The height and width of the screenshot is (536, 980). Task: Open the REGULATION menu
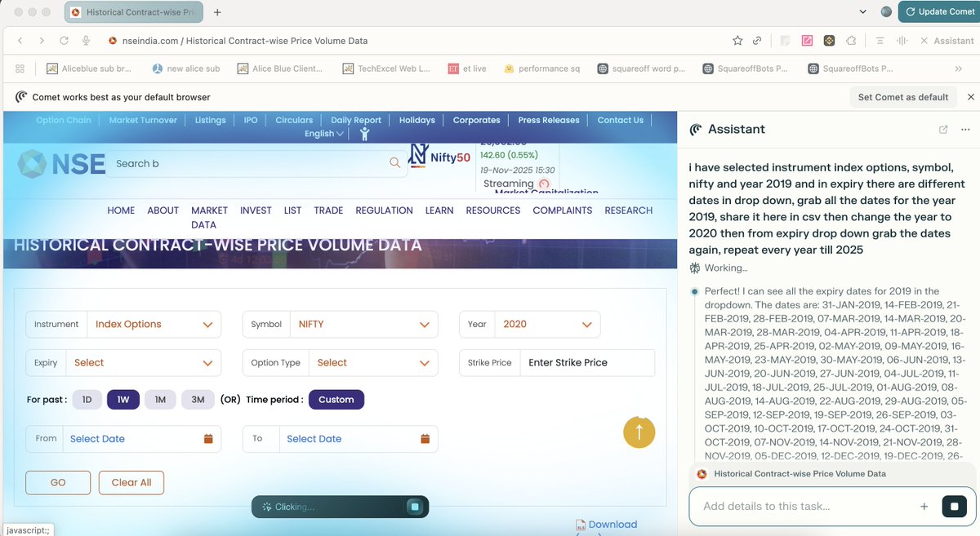pos(384,210)
